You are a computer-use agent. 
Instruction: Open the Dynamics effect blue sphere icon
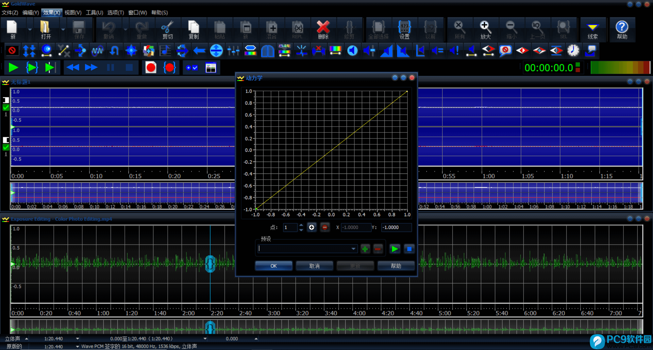[46, 51]
